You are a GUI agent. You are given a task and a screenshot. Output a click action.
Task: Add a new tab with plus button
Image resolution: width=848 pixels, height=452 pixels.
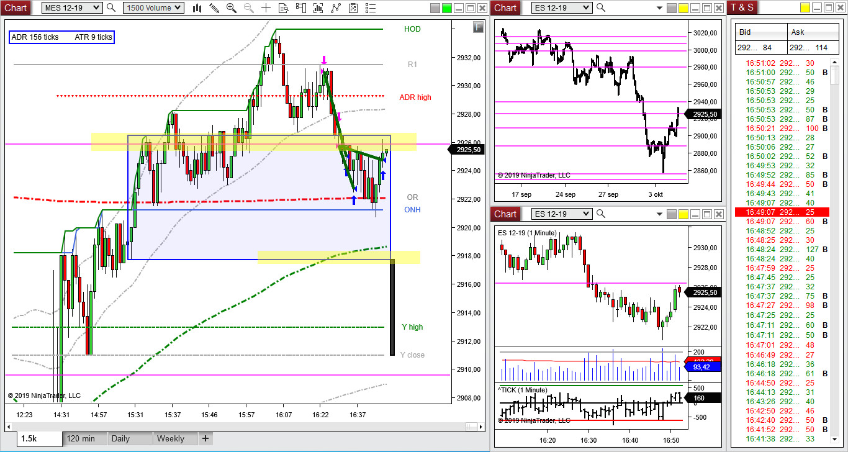205,438
